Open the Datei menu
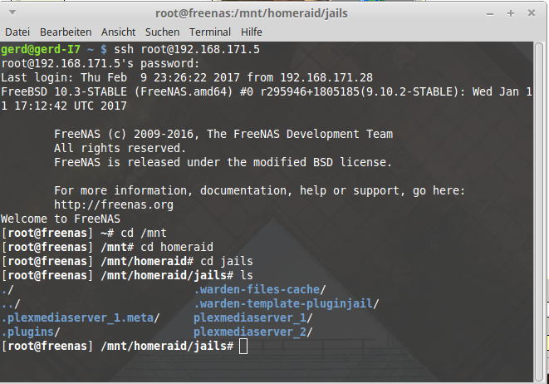The image size is (549, 384). [x=17, y=32]
